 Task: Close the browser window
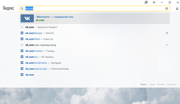tap(178, 2)
